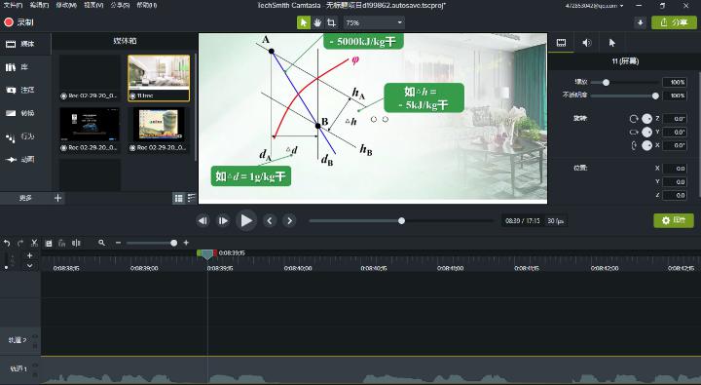The height and width of the screenshot is (385, 701).
Task: Click the green Share button
Action: pyautogui.click(x=674, y=22)
